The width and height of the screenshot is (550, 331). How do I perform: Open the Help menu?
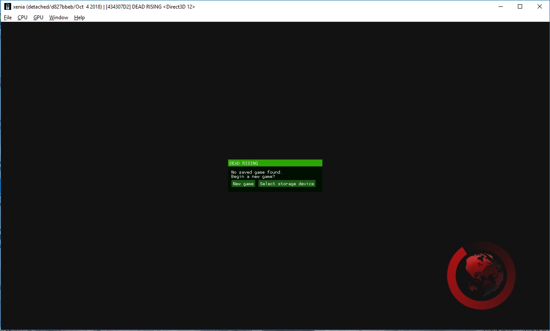[x=79, y=18]
